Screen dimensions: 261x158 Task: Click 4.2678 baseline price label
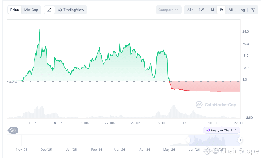click(x=14, y=82)
